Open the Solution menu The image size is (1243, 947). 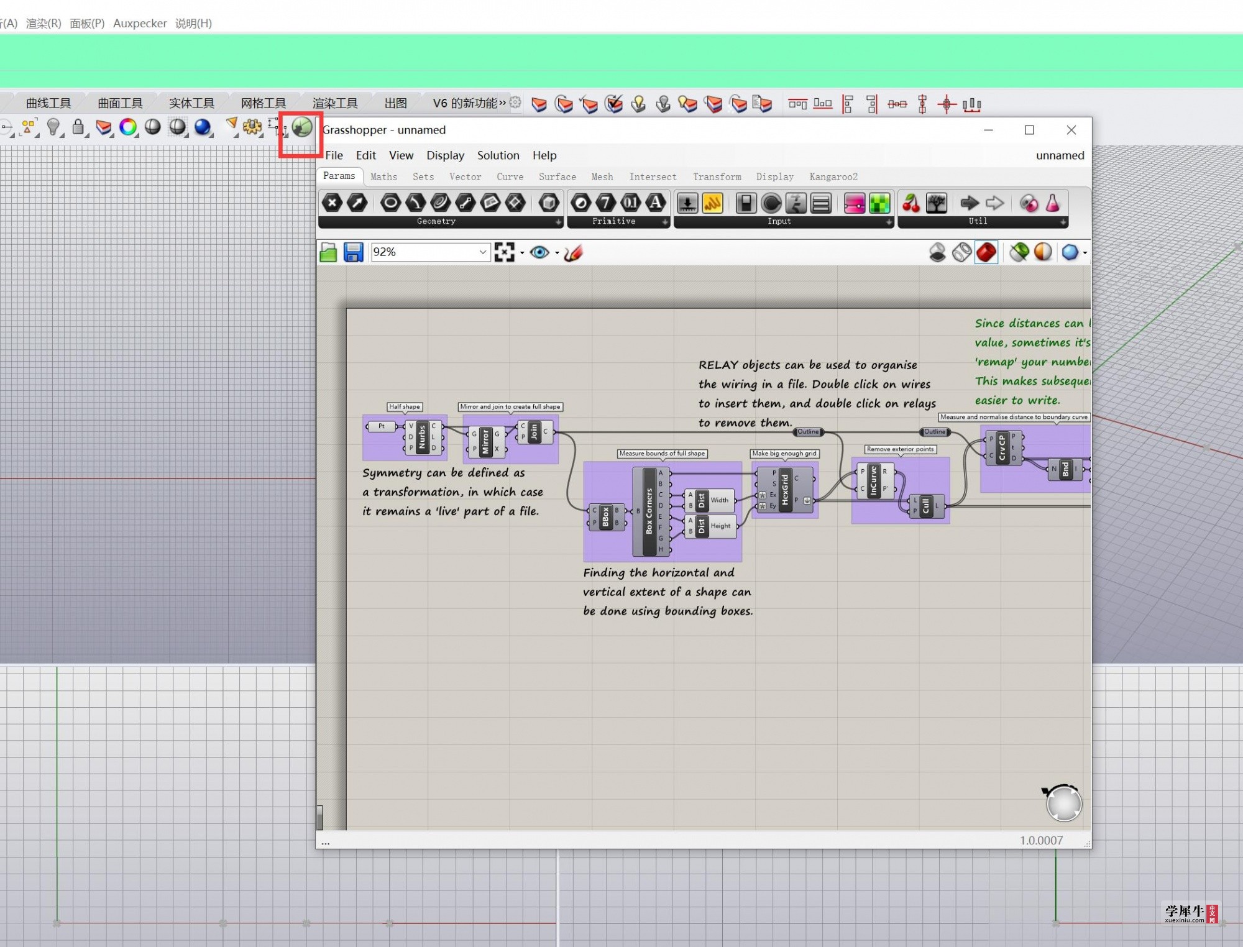[498, 155]
